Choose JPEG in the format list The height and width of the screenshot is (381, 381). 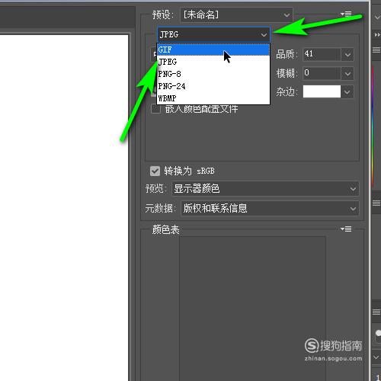point(213,62)
